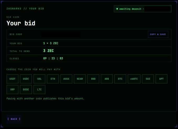The image size is (178, 129).
Task: Select cbBTC coin option
Action: [134, 79]
